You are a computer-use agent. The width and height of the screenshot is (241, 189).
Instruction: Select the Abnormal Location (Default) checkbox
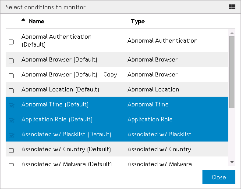tap(11, 91)
